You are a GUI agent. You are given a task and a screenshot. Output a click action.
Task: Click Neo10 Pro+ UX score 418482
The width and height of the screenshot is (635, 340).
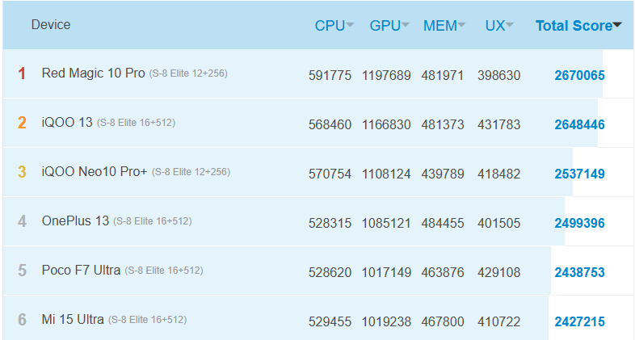(x=499, y=174)
